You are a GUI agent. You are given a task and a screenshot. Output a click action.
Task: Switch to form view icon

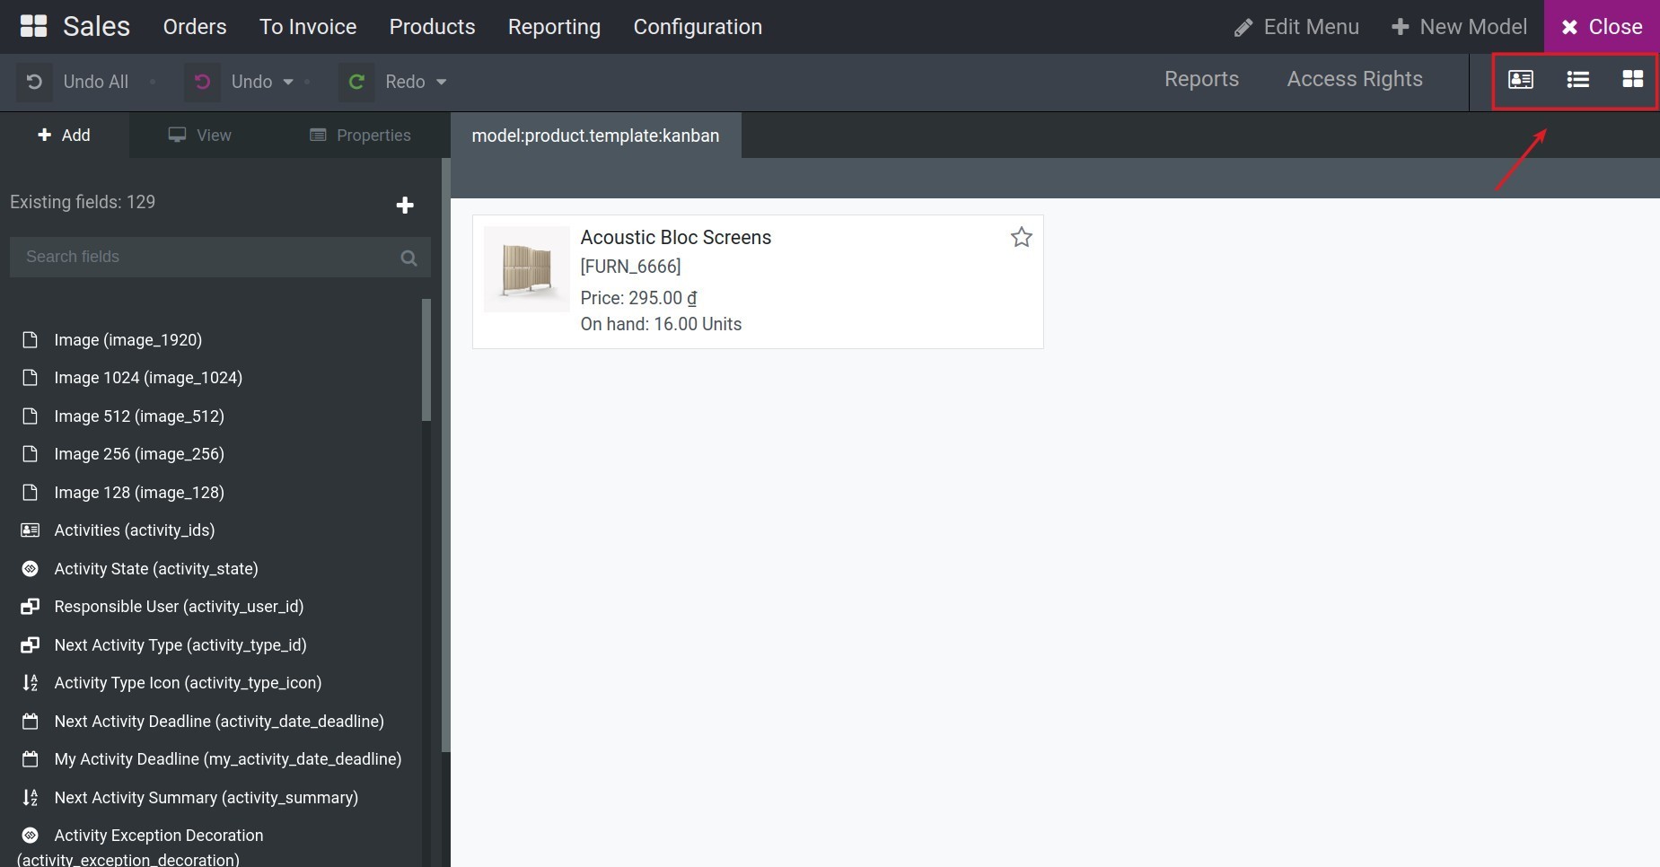click(1521, 80)
